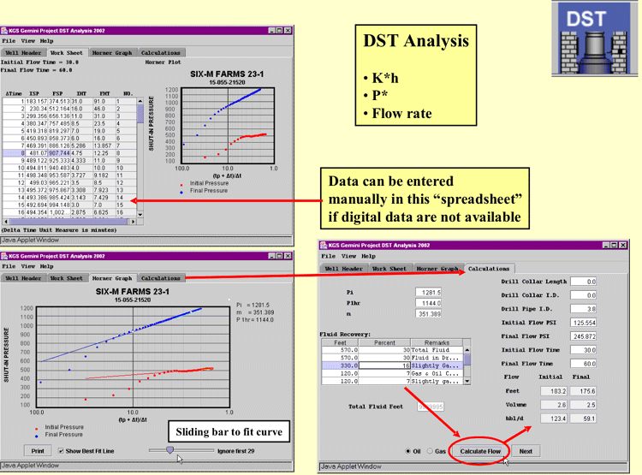This screenshot has width=642, height=475.
Task: Switch to Horner Graph tab in Calculations window
Action: [x=437, y=269]
